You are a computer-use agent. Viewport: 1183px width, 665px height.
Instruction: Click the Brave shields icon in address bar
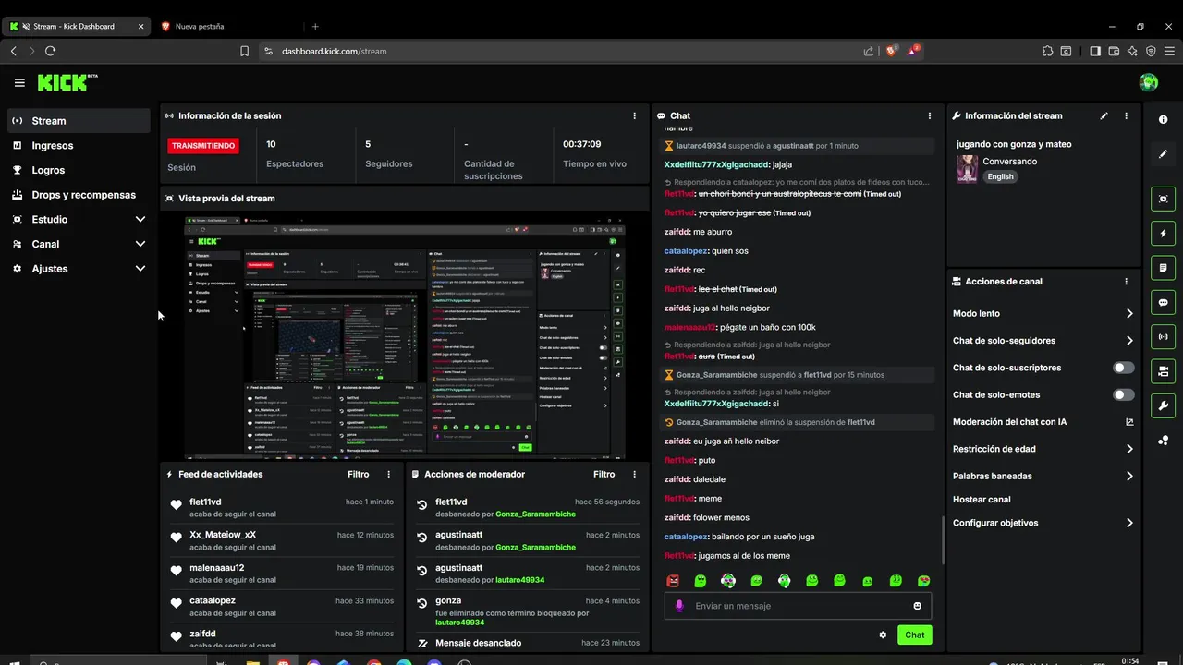coord(892,51)
